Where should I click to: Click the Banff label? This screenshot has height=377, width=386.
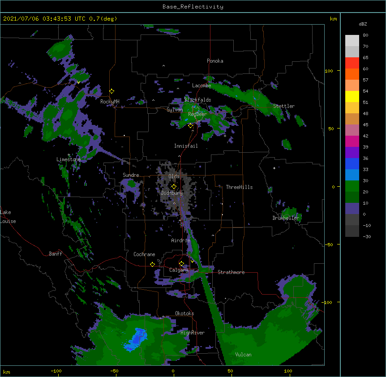click(56, 254)
